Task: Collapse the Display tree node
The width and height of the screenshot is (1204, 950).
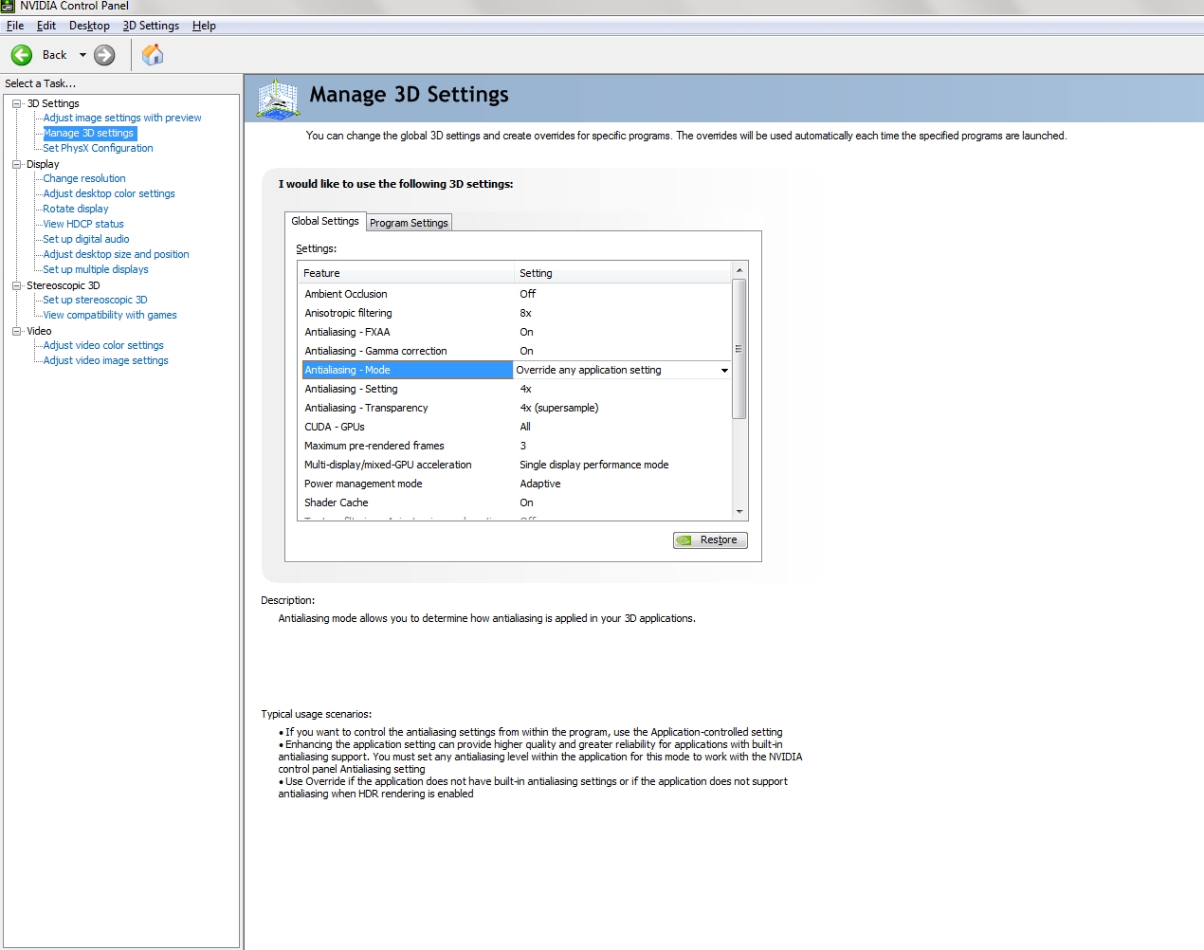Action: click(16, 164)
